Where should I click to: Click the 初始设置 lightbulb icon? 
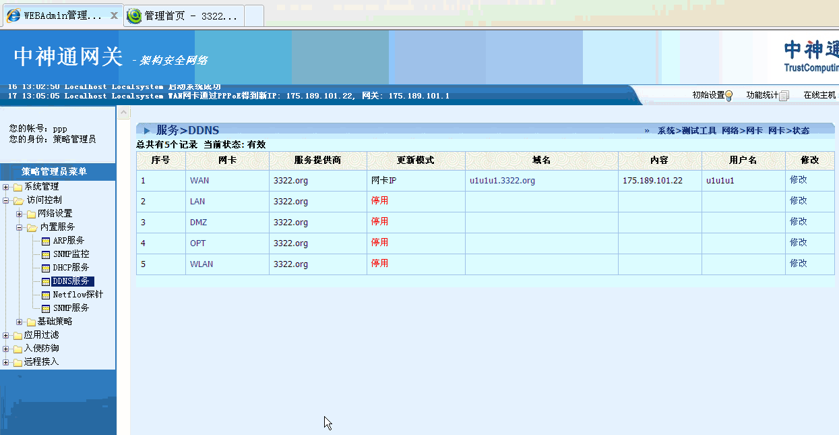[x=728, y=96]
